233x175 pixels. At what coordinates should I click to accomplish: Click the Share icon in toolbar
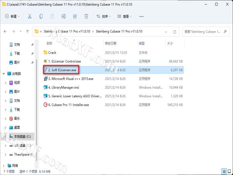pos(75,16)
